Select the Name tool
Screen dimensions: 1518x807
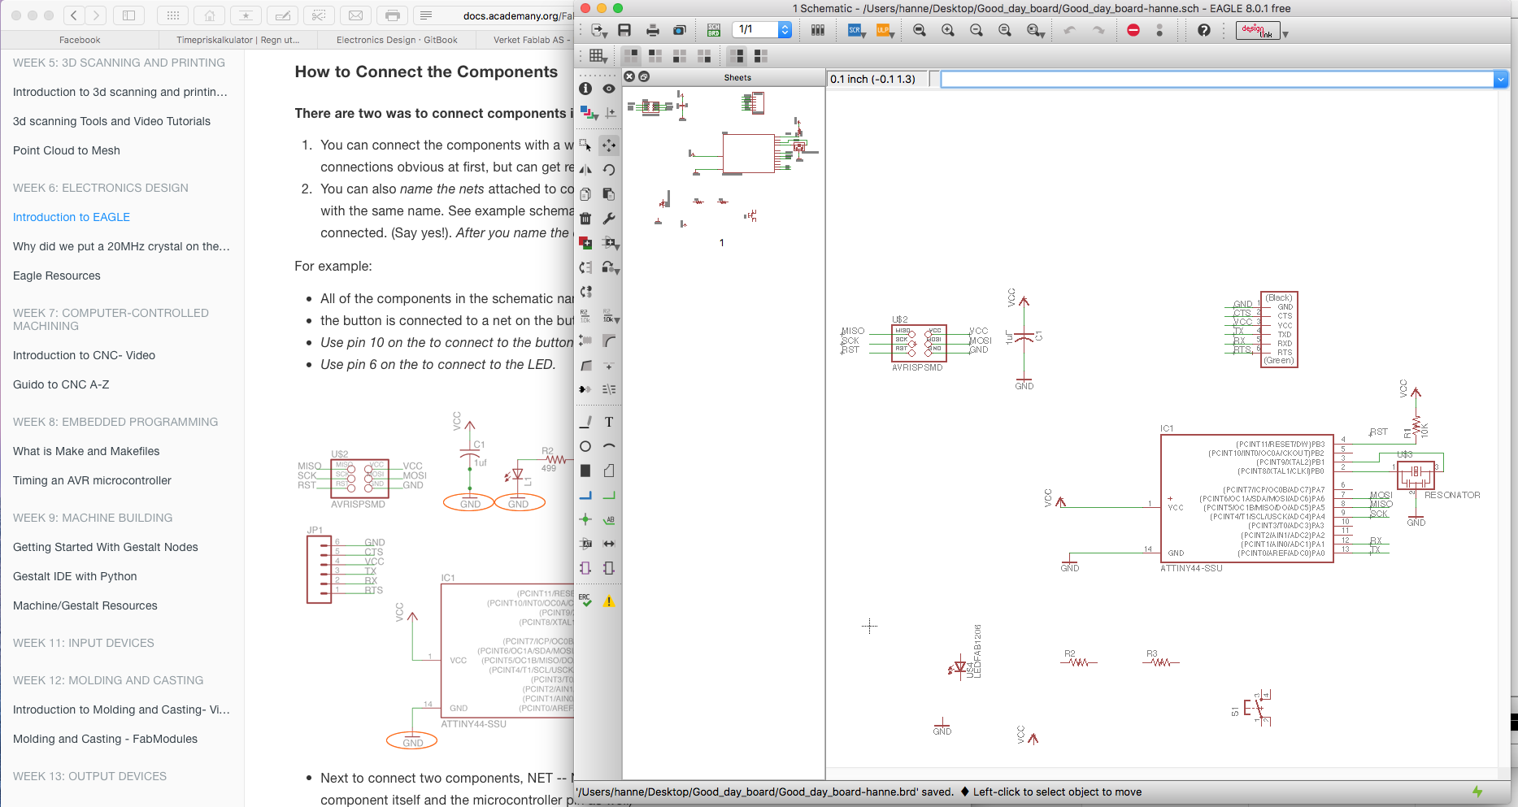[585, 316]
